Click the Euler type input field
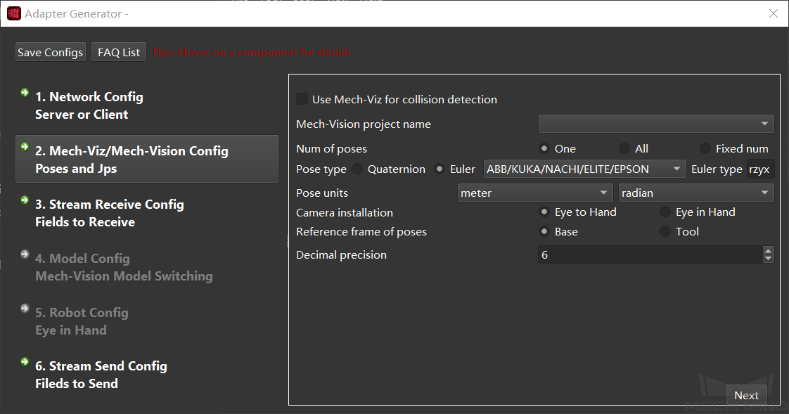The image size is (789, 414). [x=759, y=169]
